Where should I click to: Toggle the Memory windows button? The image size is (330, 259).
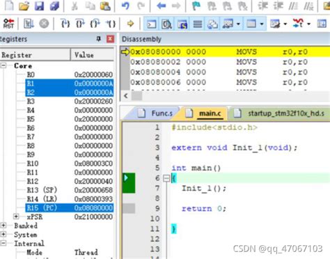point(251,24)
